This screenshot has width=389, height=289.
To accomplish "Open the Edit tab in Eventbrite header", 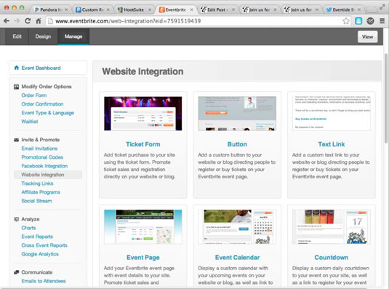I will click(17, 36).
